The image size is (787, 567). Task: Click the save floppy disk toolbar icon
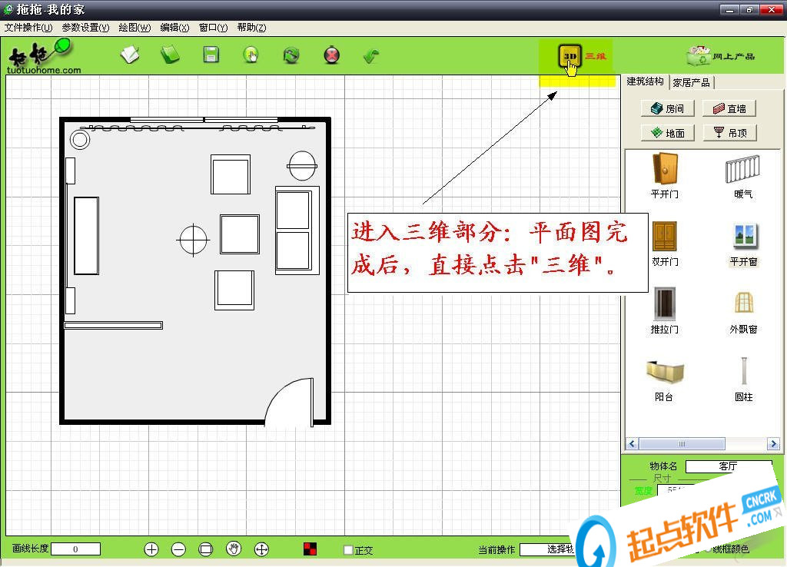211,55
